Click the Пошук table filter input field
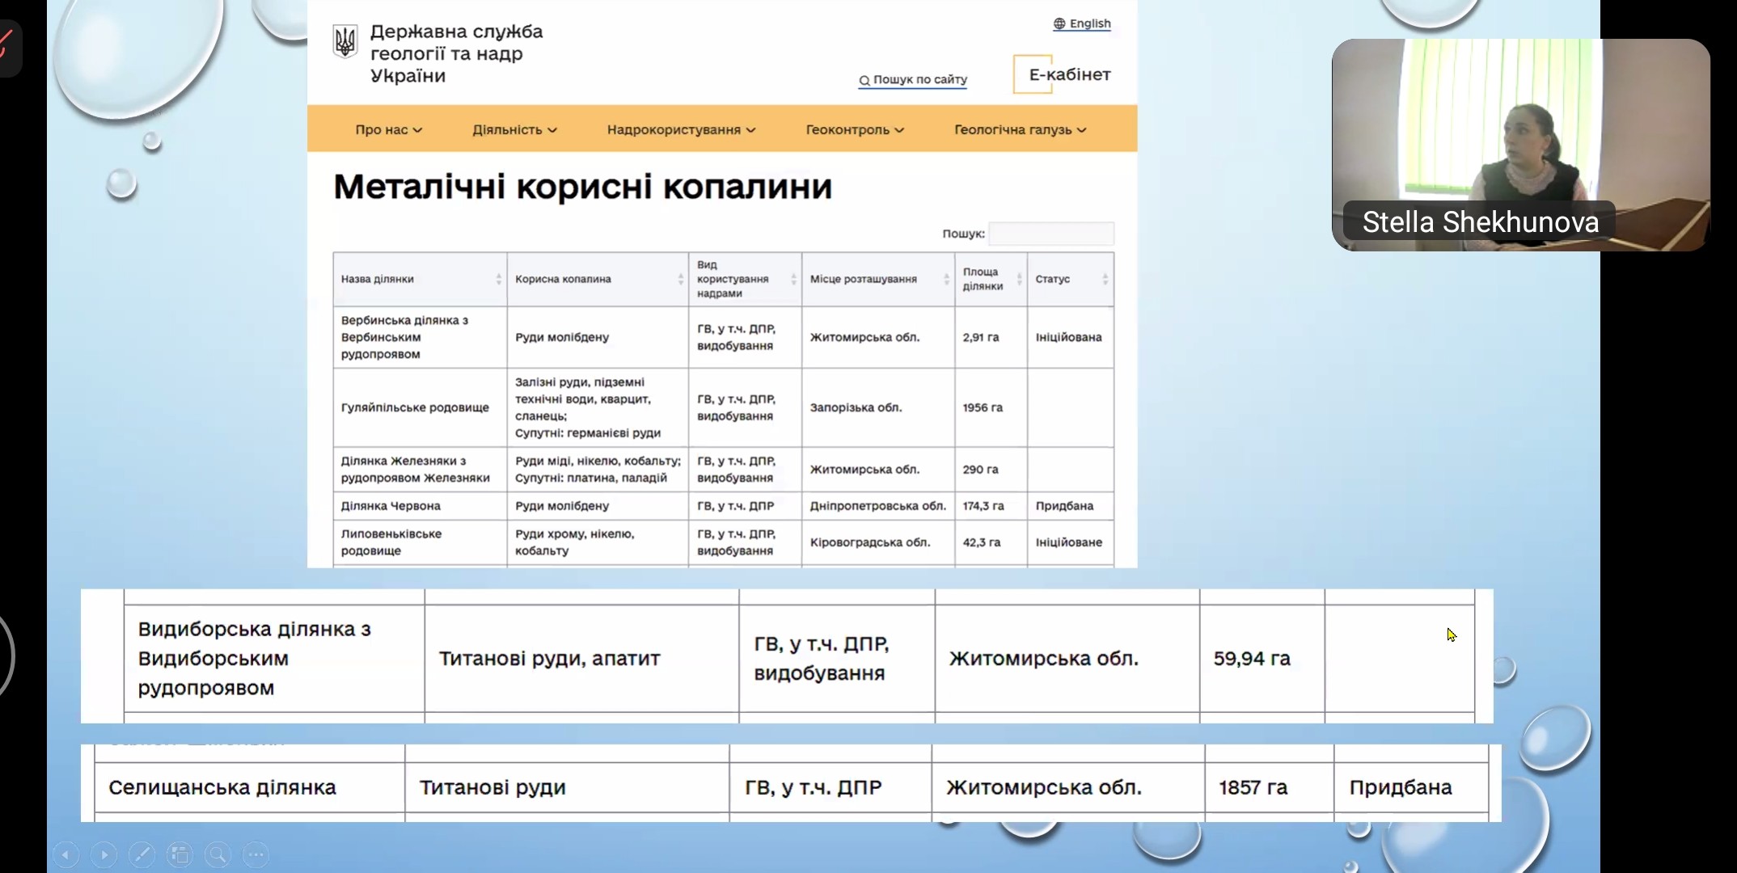Viewport: 1737px width, 873px height. click(1050, 234)
